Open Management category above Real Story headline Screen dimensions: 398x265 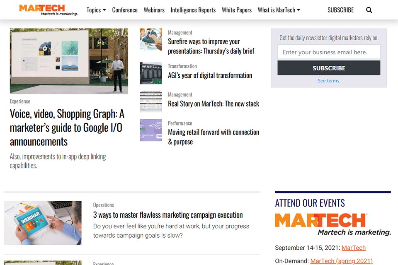coord(180,94)
